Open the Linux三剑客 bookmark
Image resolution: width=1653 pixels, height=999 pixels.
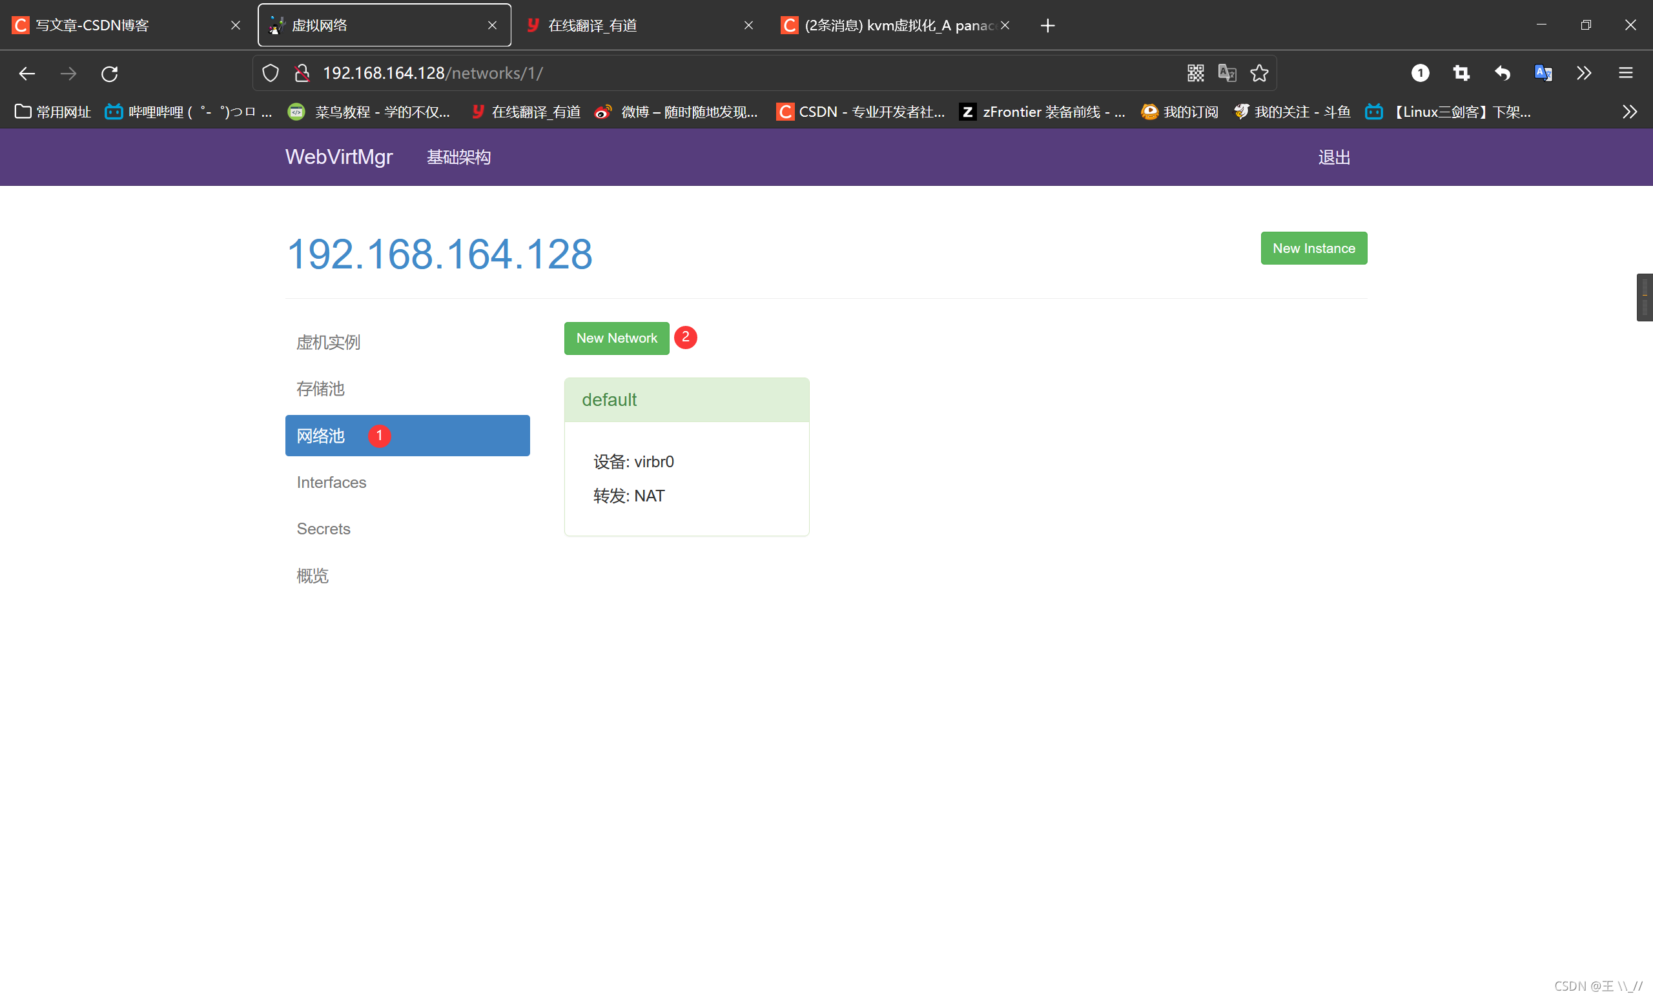click(1448, 112)
